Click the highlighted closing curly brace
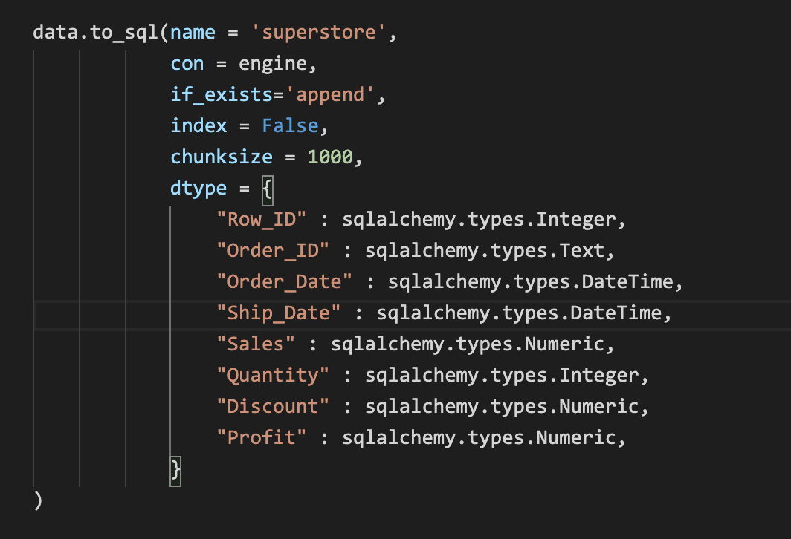Viewport: 791px width, 539px height. (175, 470)
